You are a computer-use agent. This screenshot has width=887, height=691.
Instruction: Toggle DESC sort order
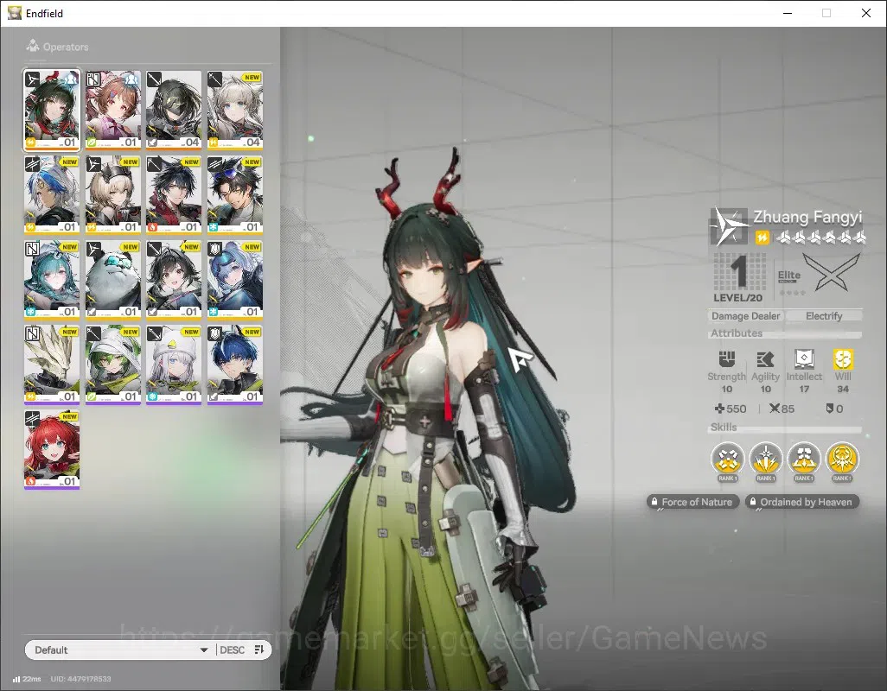[232, 650]
